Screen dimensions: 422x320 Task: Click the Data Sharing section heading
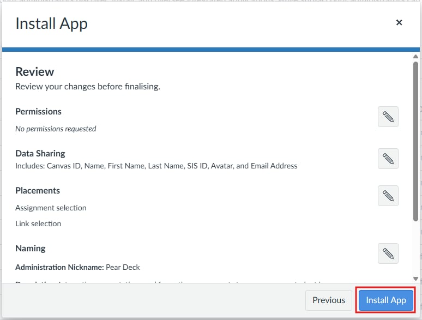40,153
